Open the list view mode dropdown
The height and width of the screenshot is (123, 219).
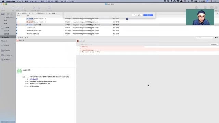(x=26, y=38)
